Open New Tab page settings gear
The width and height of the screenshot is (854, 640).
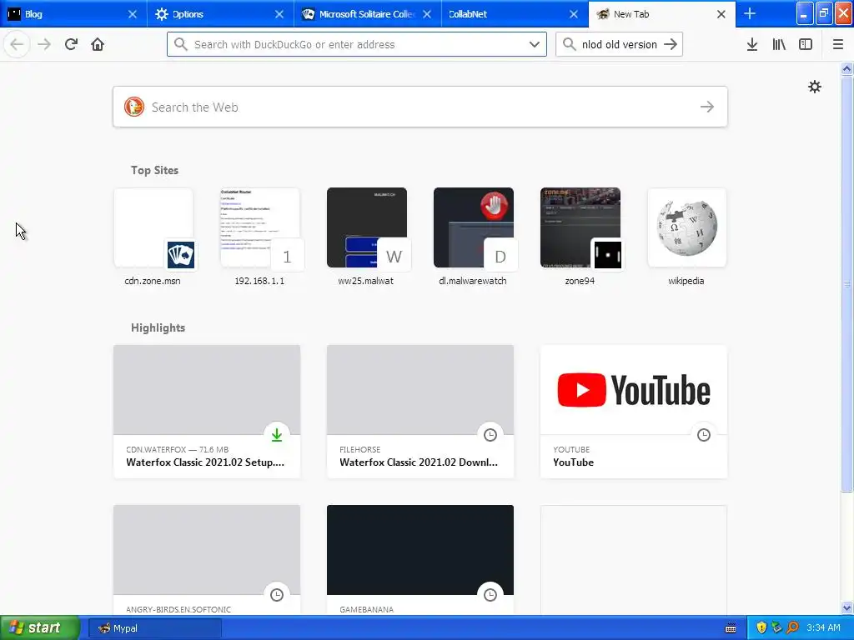click(x=814, y=87)
